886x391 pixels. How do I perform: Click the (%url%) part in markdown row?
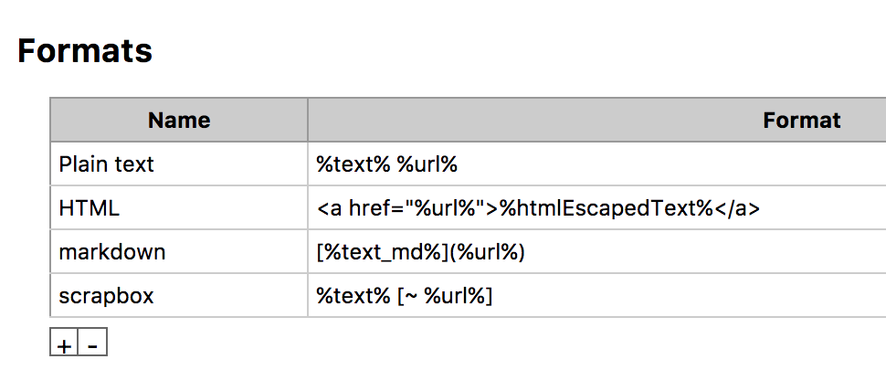click(487, 252)
